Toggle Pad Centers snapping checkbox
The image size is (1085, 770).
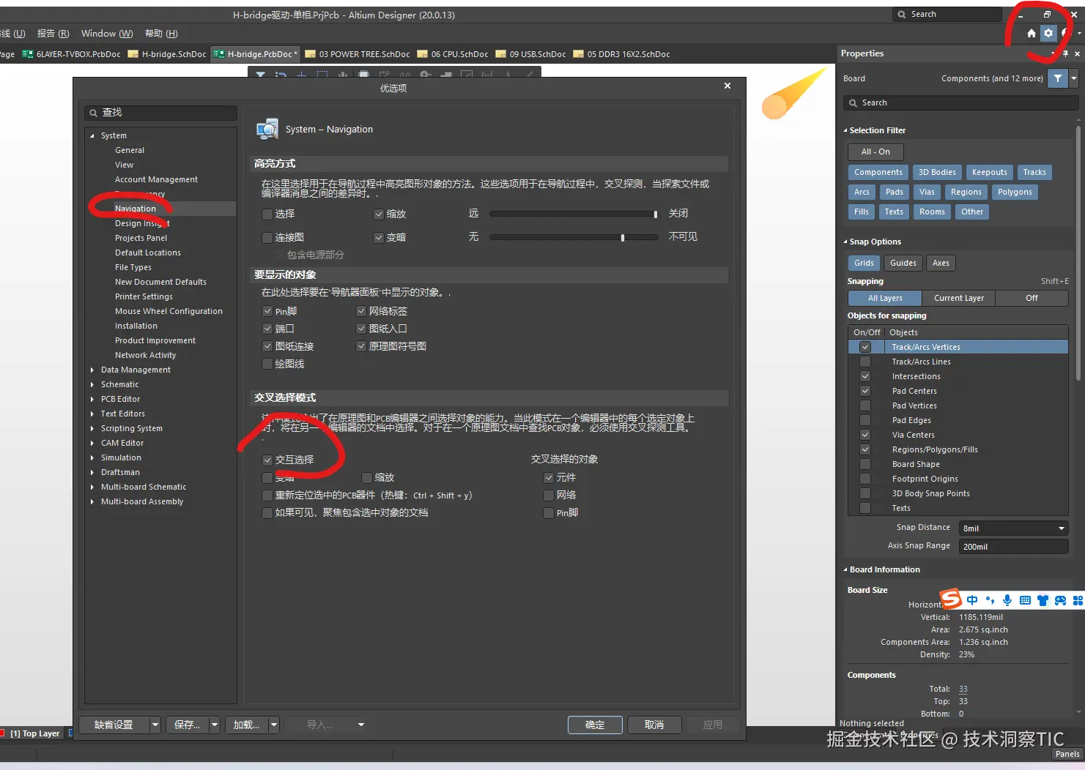(865, 391)
